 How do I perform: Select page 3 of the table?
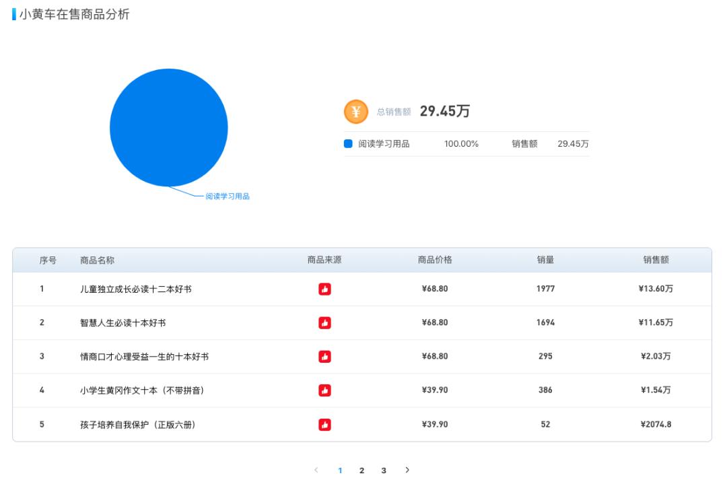point(384,470)
